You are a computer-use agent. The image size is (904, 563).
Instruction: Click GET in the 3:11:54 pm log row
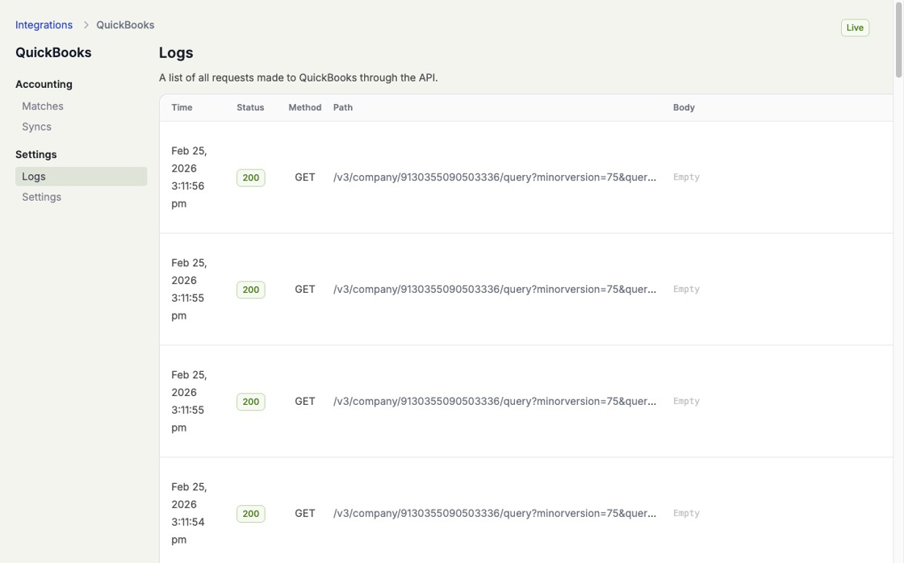(x=304, y=513)
